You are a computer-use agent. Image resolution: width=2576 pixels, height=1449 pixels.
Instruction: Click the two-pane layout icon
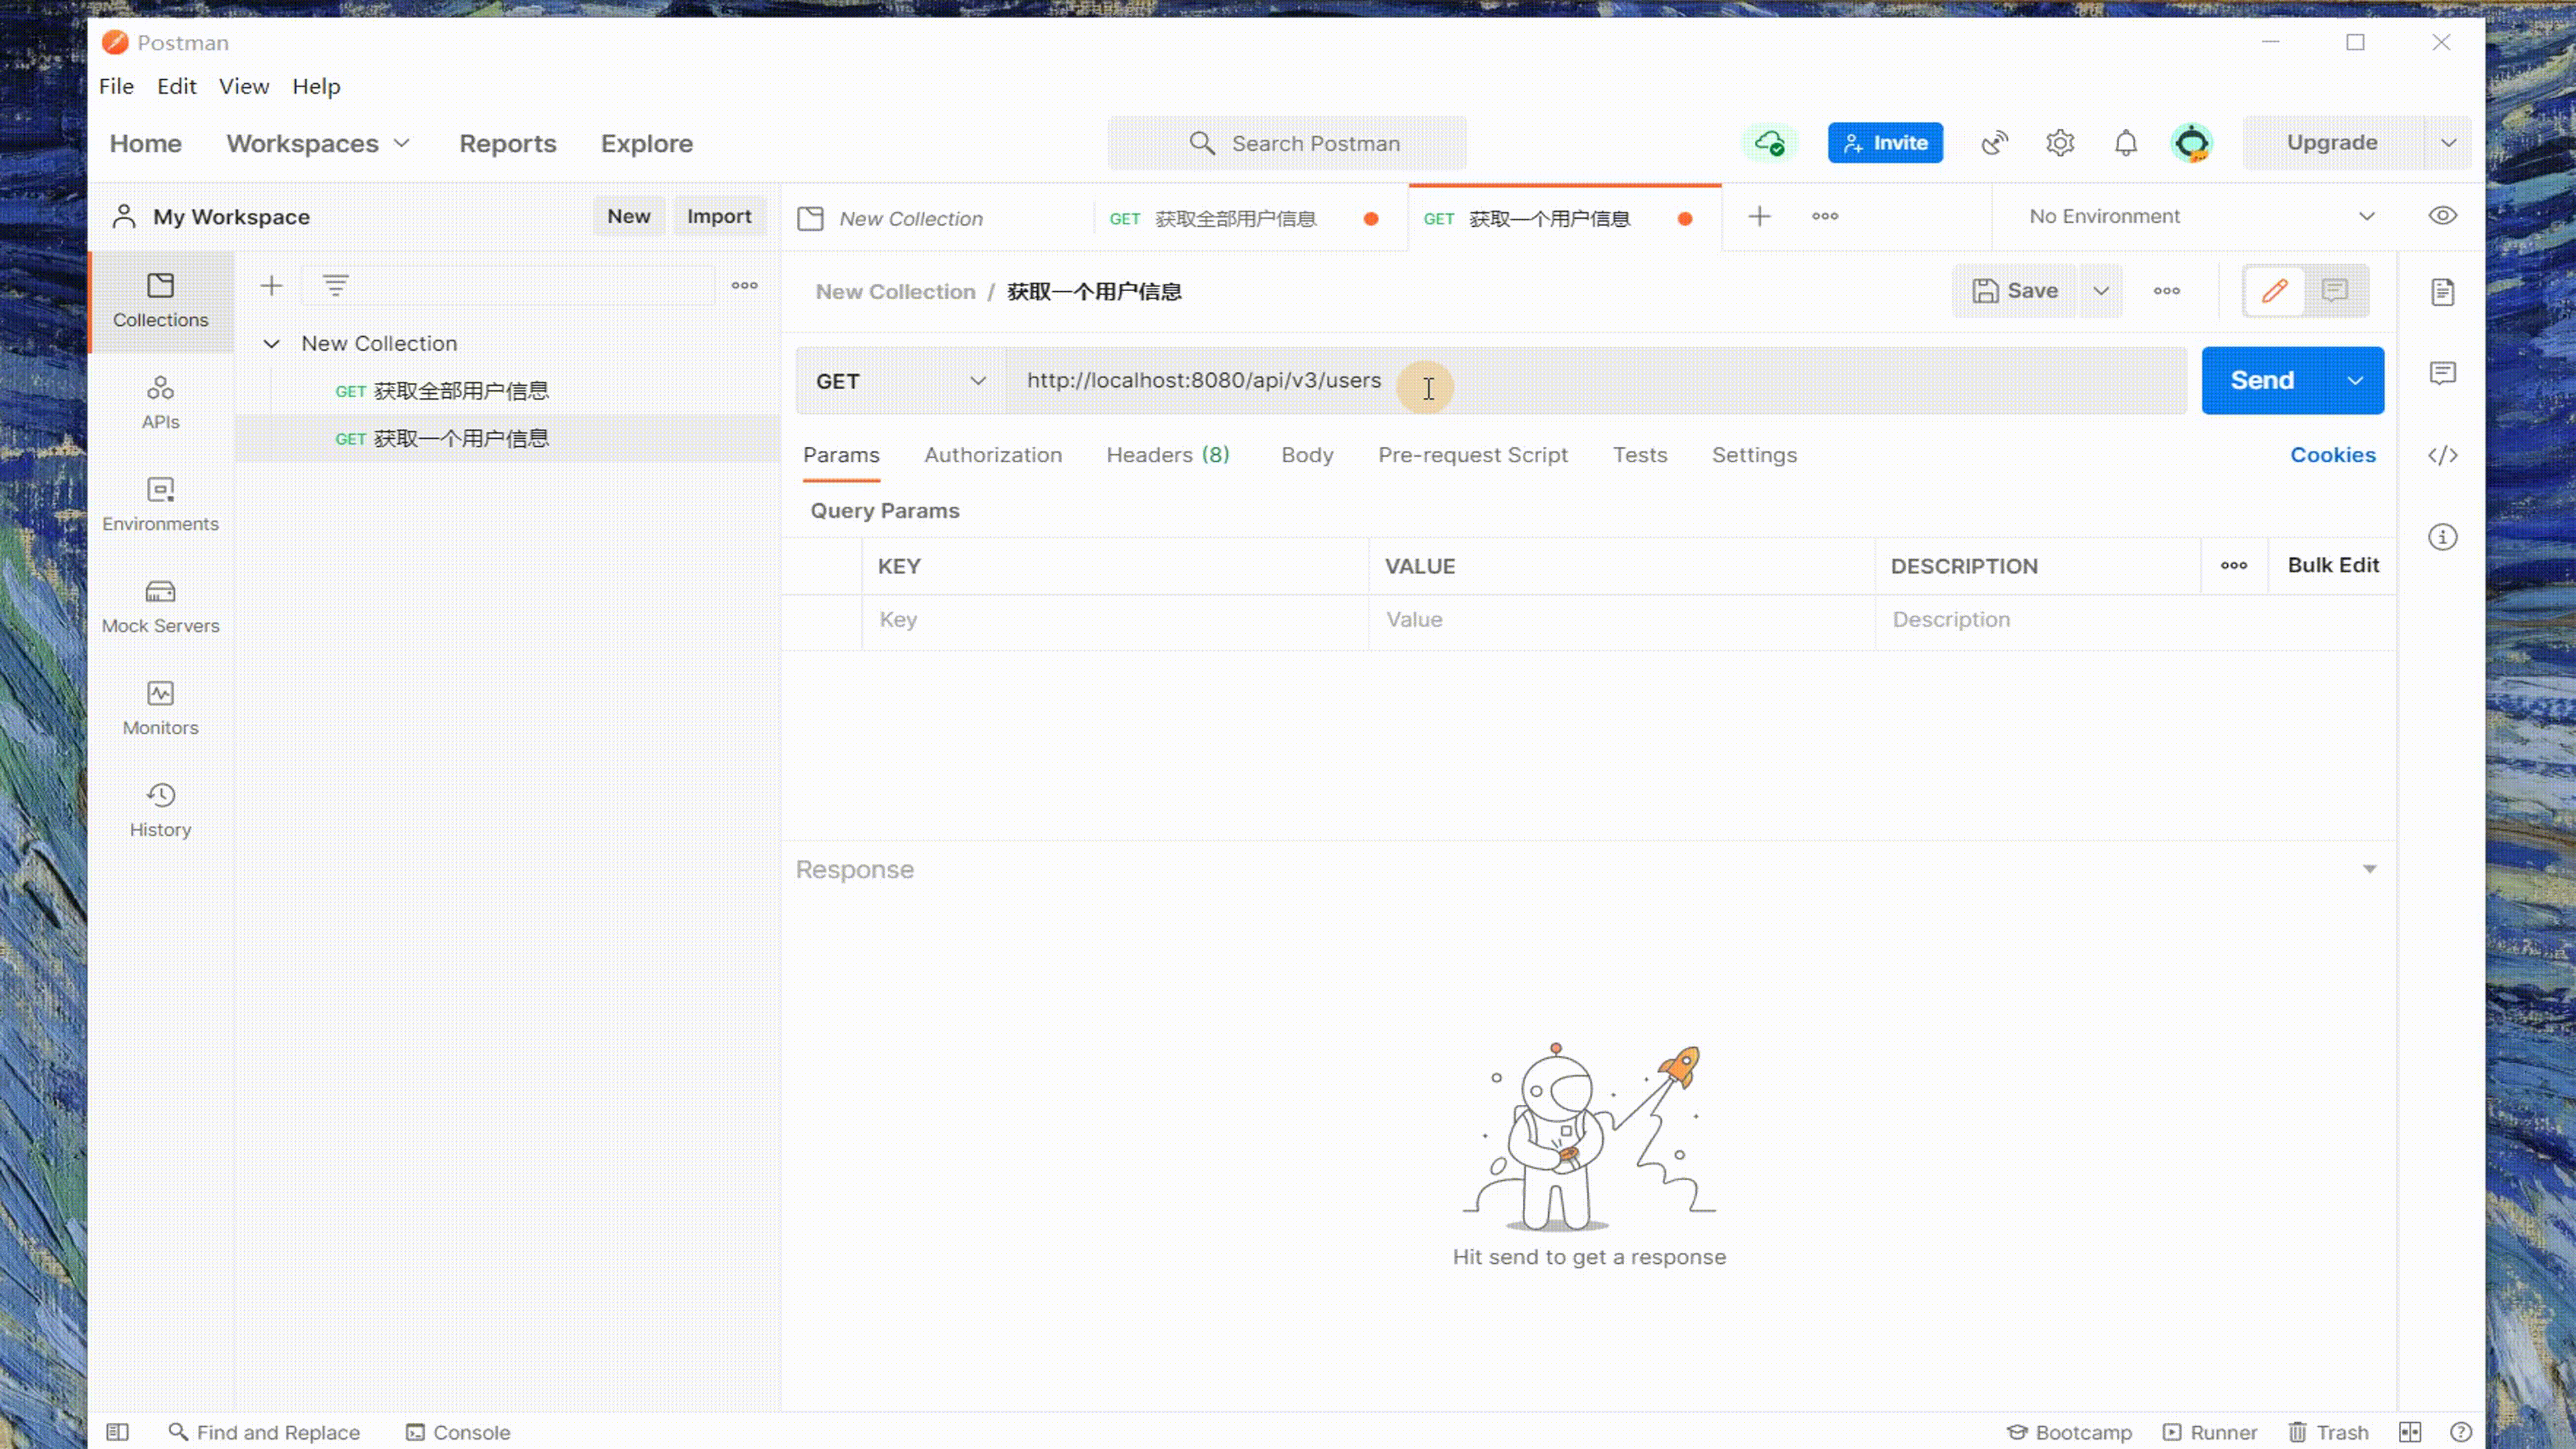[x=2410, y=1432]
